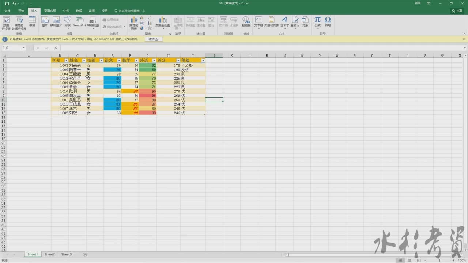Image resolution: width=468 pixels, height=263 pixels.
Task: Insert an Equation (公式) with the pi icon
Action: (x=317, y=22)
